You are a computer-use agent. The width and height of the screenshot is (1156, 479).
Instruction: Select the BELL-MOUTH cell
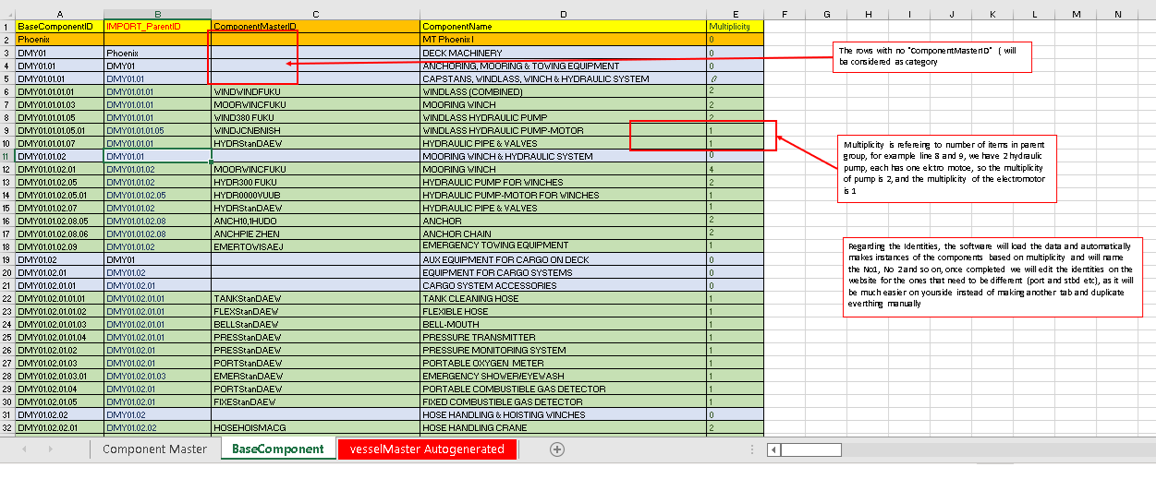(x=563, y=324)
